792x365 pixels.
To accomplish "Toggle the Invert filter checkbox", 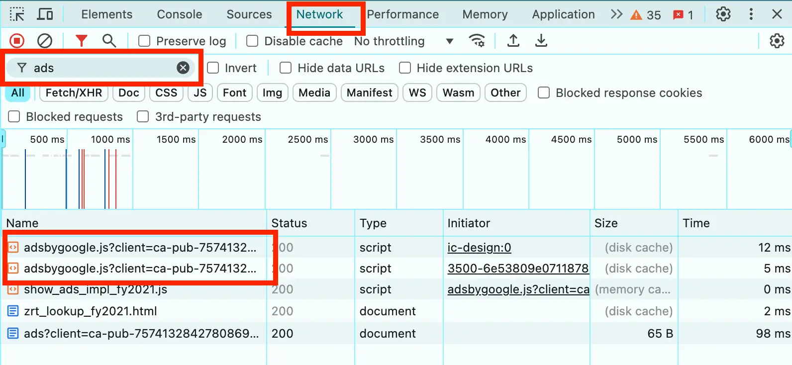I will 213,68.
